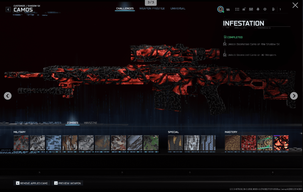The width and height of the screenshot is (303, 192).
Task: Select the gray Military camo swatch
Action: click(x=37, y=143)
